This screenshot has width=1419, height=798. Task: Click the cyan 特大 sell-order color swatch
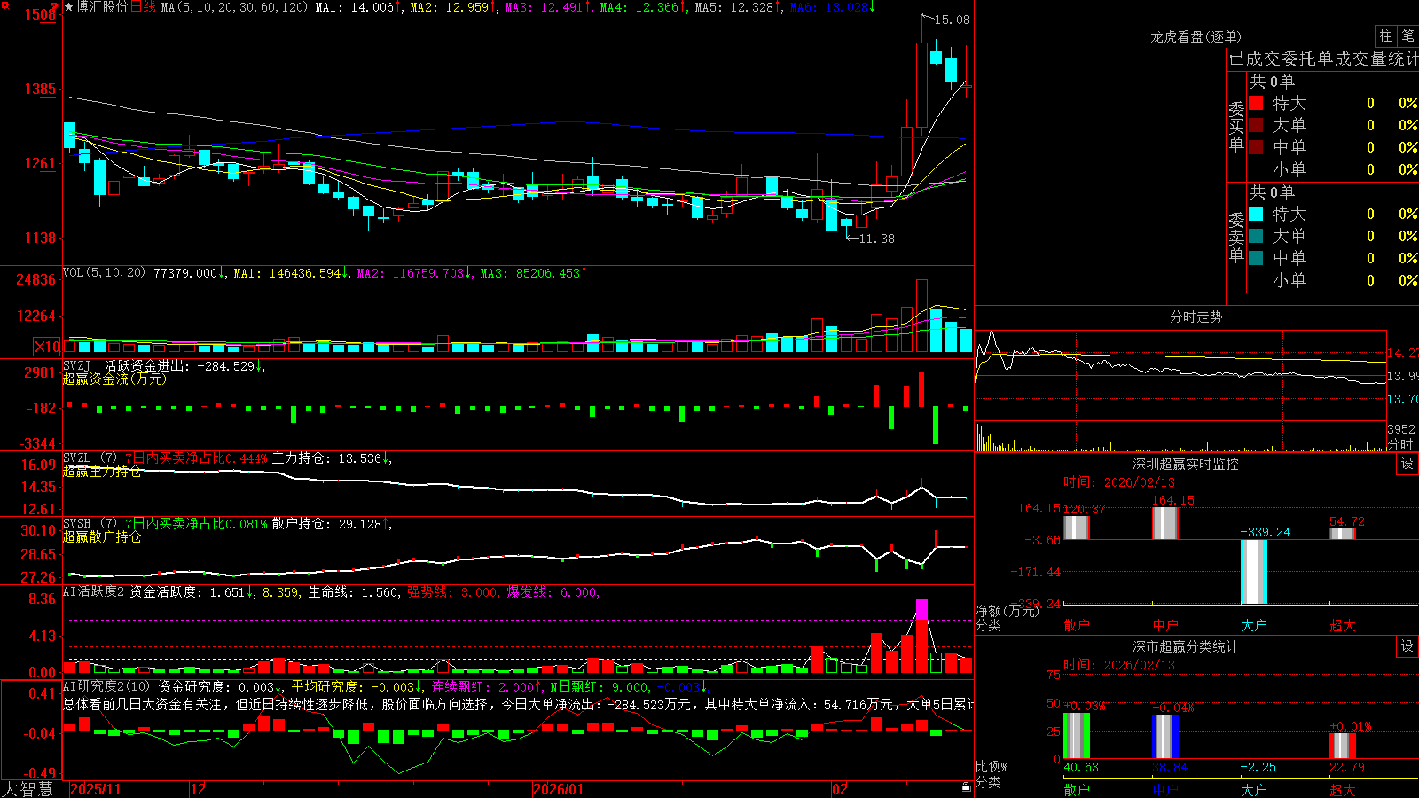click(1256, 214)
